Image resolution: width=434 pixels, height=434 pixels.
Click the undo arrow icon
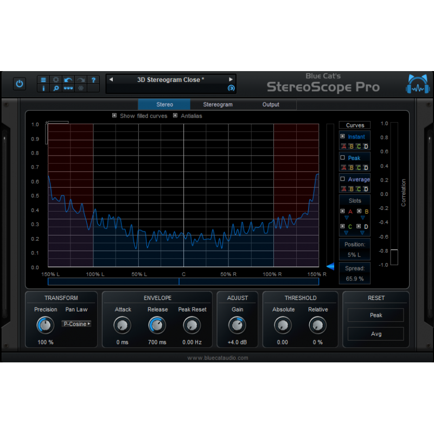coord(68,79)
